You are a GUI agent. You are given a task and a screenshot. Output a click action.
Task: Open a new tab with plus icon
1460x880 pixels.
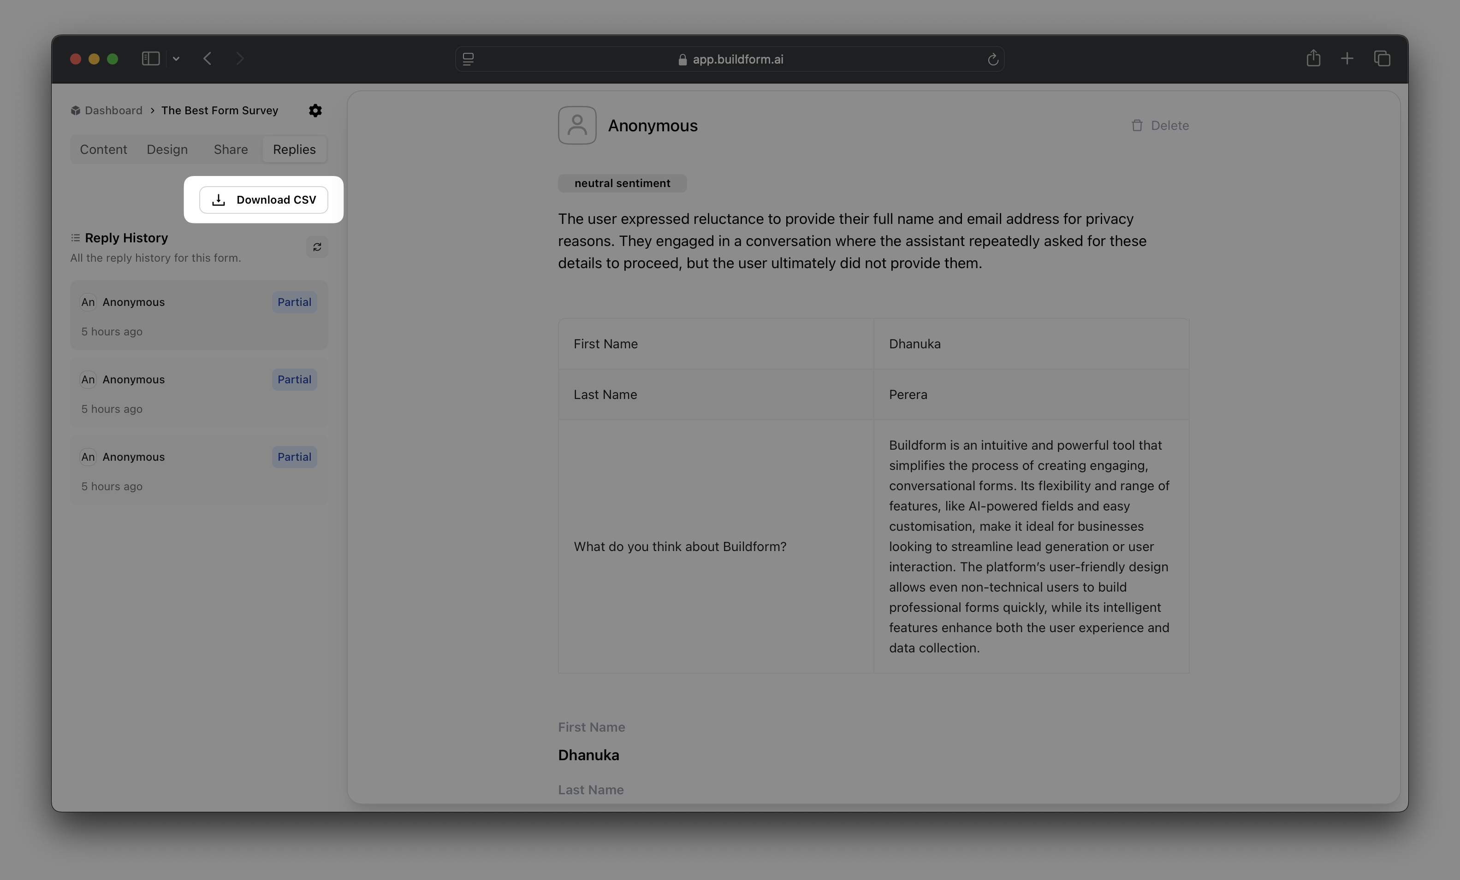click(x=1347, y=59)
